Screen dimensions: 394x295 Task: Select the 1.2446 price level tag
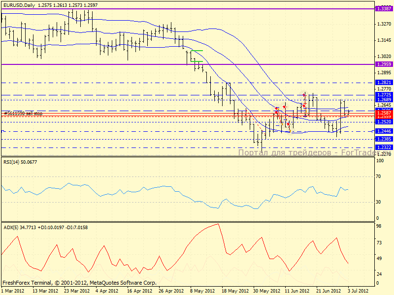click(x=383, y=131)
